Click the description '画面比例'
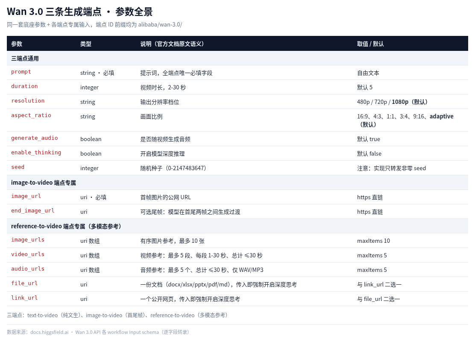475x342 pixels. pyautogui.click(x=151, y=116)
